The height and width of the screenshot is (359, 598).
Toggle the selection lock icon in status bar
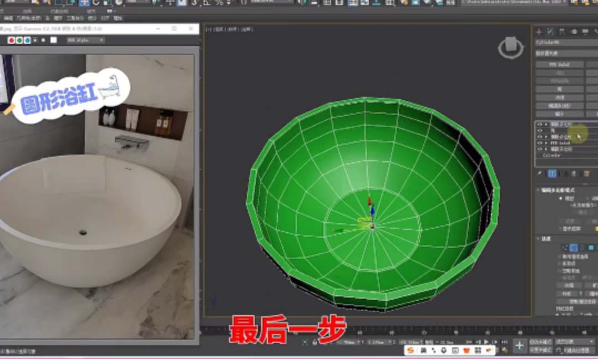tap(315, 342)
